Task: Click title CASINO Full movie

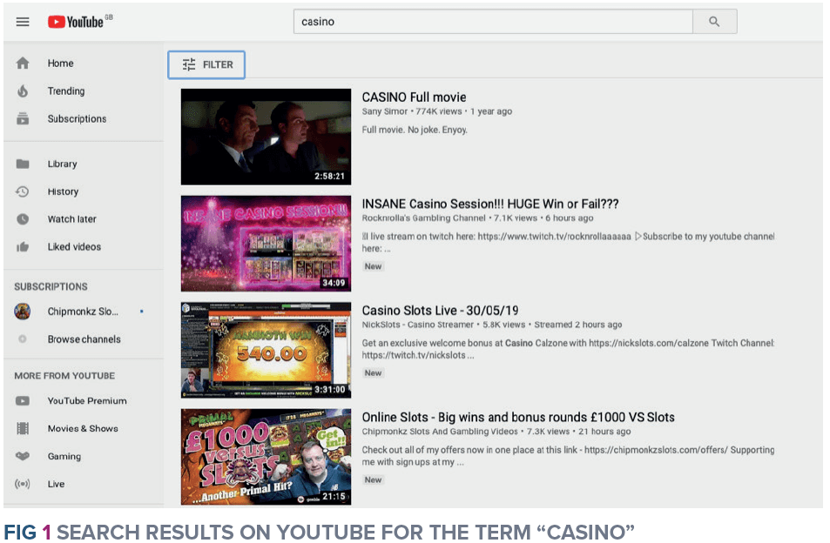Action: (x=414, y=97)
